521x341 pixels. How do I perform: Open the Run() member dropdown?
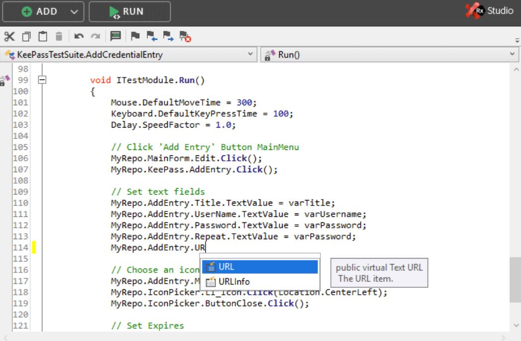pos(512,54)
